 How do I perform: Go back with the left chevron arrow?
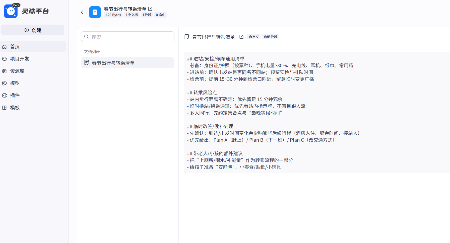coord(82,12)
